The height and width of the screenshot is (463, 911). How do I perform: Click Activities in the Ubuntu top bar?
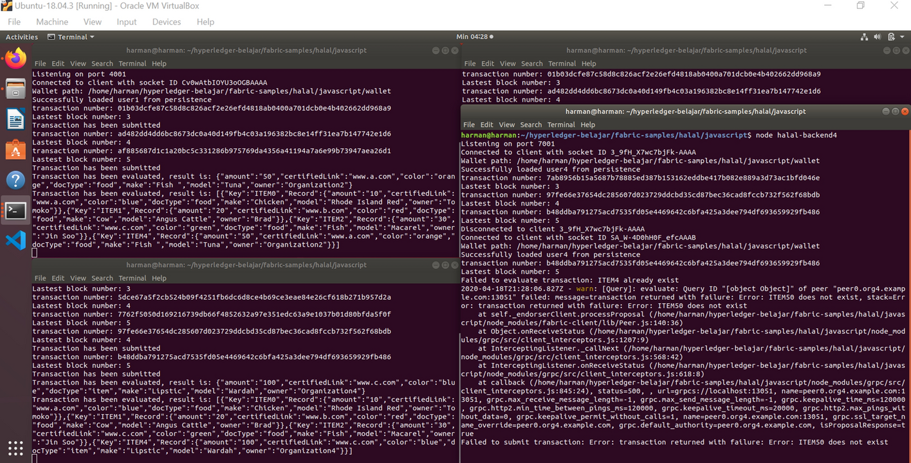[22, 37]
